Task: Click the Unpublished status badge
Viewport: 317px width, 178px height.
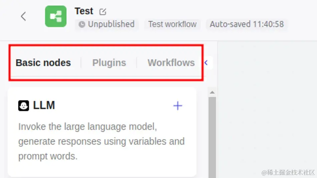Action: pos(106,24)
